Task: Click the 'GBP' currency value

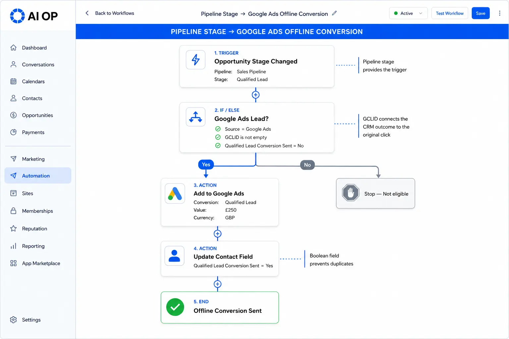Action: (230, 218)
